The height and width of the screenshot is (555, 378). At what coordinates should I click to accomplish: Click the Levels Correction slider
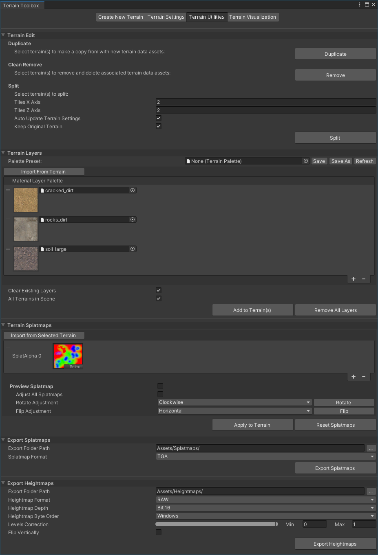point(217,524)
